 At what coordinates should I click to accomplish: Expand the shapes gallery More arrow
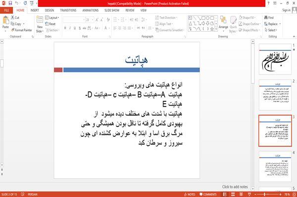pos(216,29)
